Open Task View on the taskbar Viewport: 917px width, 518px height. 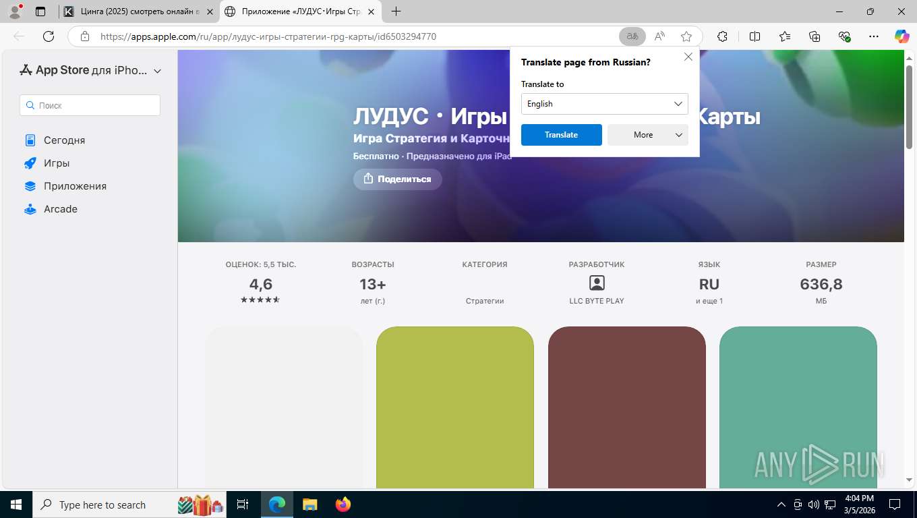pos(243,505)
